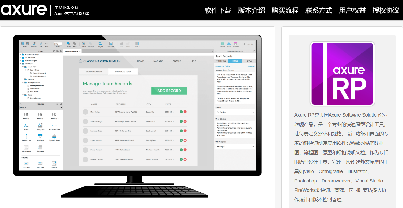Open the Libraries panel hamburger menu
The image size is (403, 208).
point(57,104)
